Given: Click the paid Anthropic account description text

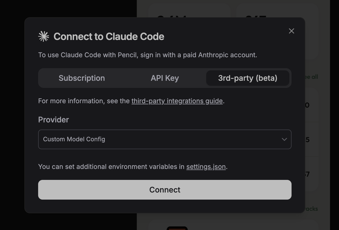Looking at the screenshot, I should (148, 55).
